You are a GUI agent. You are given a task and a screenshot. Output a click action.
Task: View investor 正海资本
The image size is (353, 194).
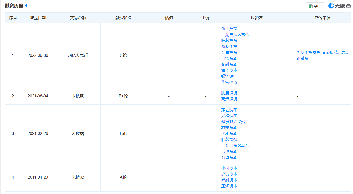pos(229,186)
